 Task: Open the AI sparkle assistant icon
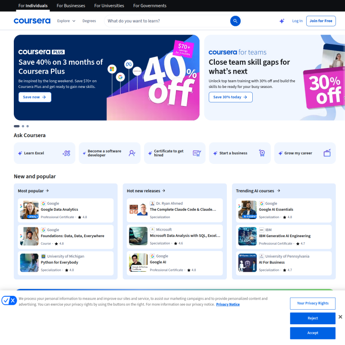[282, 21]
